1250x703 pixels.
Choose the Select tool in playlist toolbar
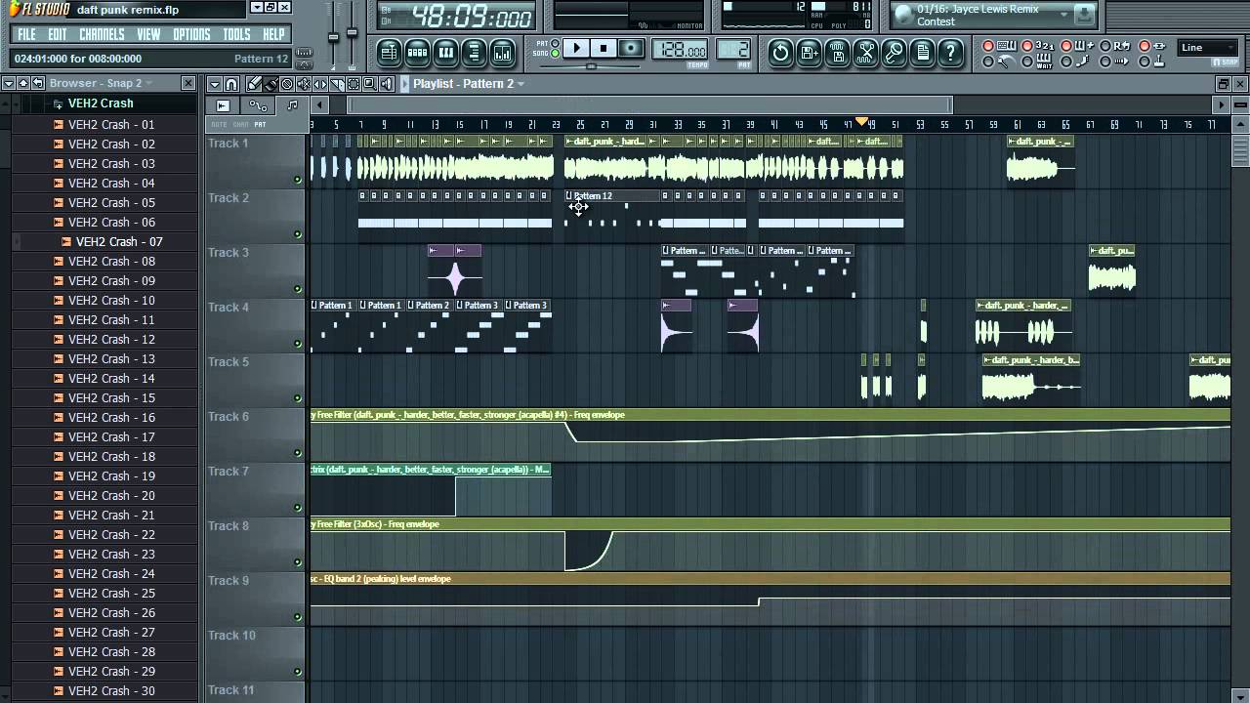pyautogui.click(x=354, y=84)
